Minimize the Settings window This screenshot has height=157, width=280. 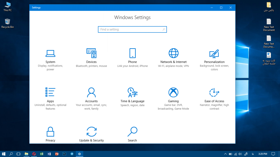212,7
